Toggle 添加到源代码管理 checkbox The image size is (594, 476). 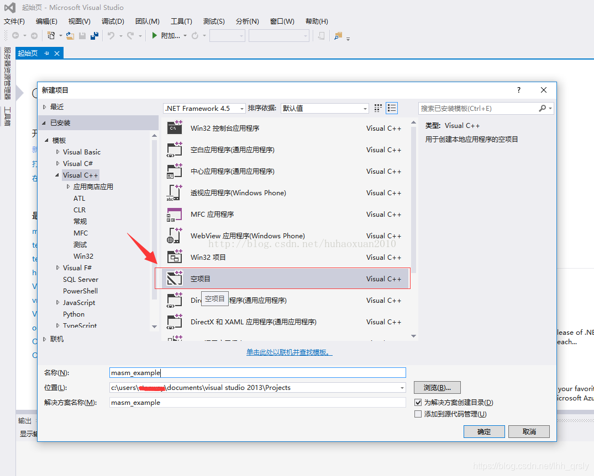tap(418, 414)
